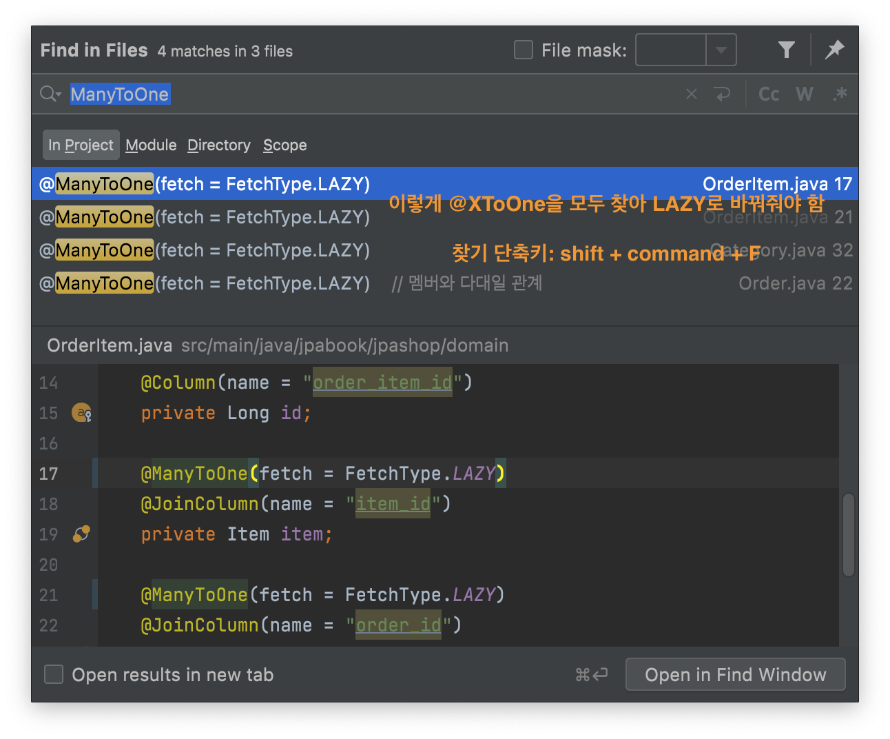Click the gutter icon on line 15
890x739 pixels.
coord(82,413)
